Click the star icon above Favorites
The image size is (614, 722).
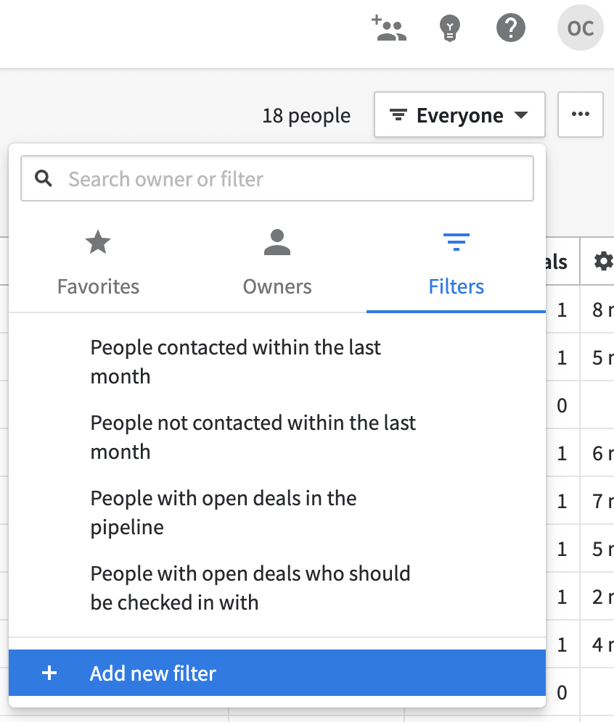coord(98,242)
